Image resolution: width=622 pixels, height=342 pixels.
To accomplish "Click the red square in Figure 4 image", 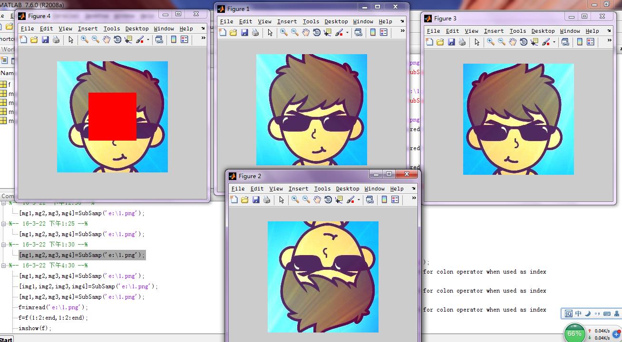I will tap(112, 116).
